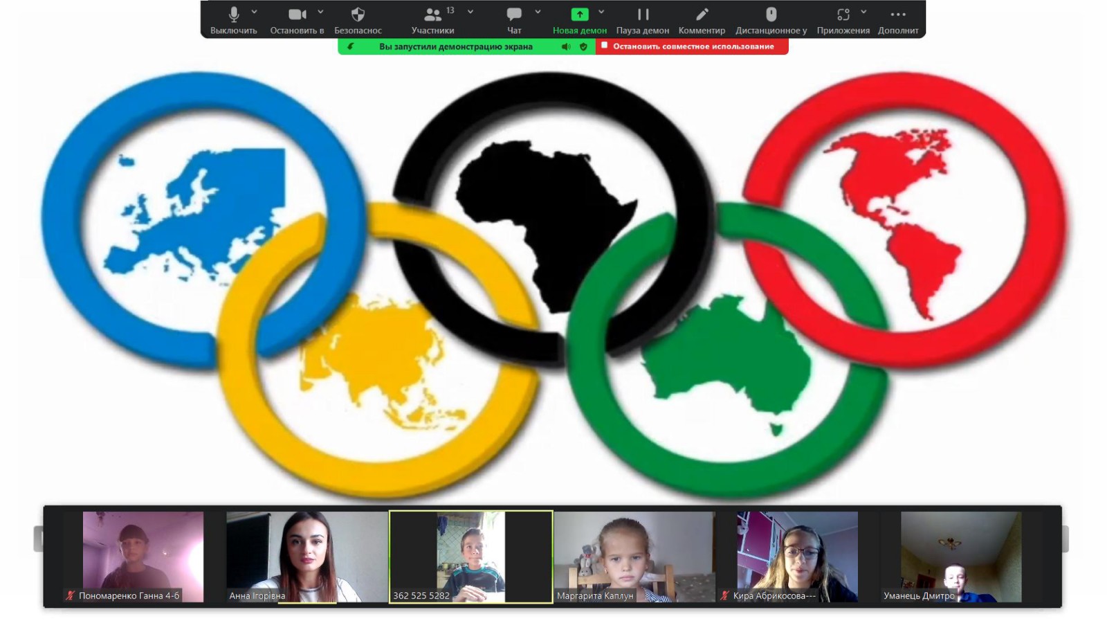This screenshot has width=1107, height=623.
Task: Expand chat options arrow
Action: [x=538, y=12]
